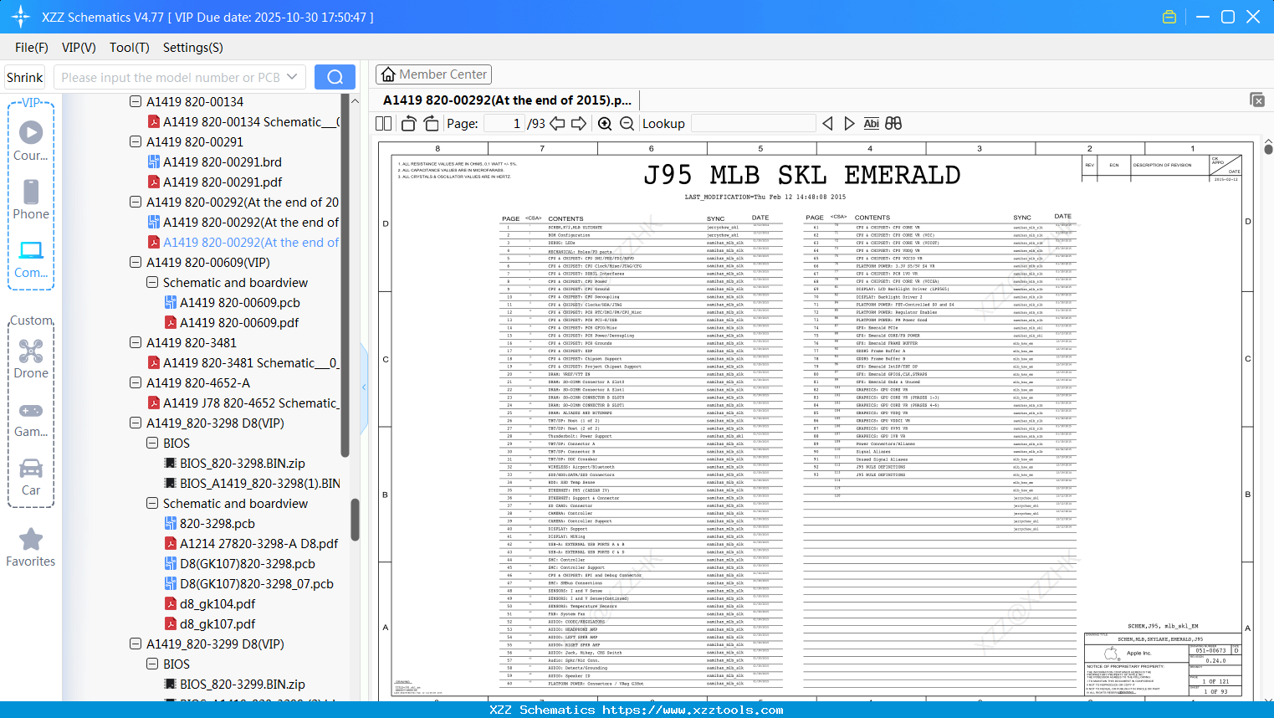Open the model number dropdown arrow
The height and width of the screenshot is (718, 1274).
292,77
